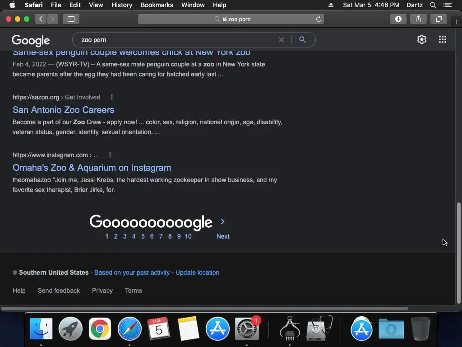Open the Window menu
462x347 pixels.
click(193, 5)
